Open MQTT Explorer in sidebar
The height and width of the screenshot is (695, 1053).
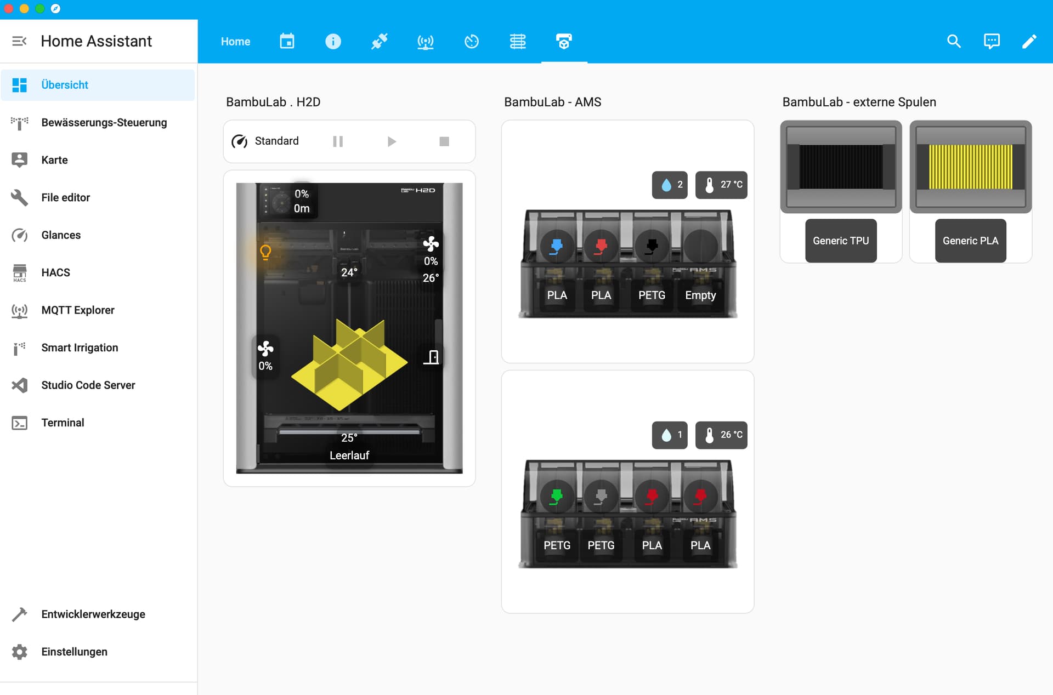pos(78,310)
